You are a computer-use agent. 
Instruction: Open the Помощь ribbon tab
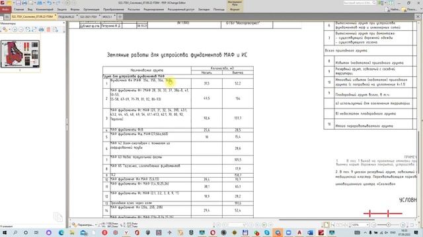click(x=219, y=9)
